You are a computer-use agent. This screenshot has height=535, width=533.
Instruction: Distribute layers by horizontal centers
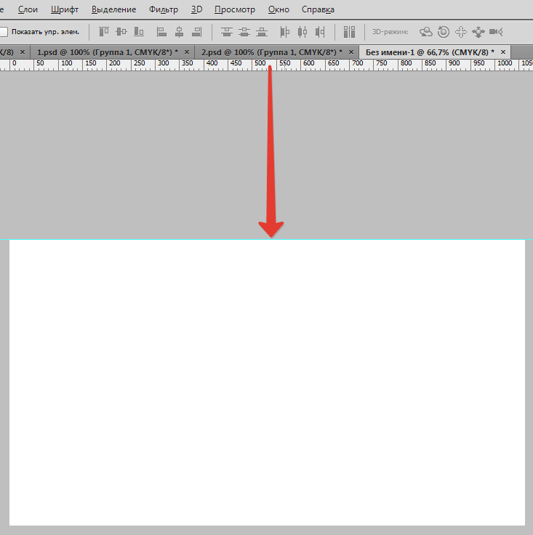point(302,32)
